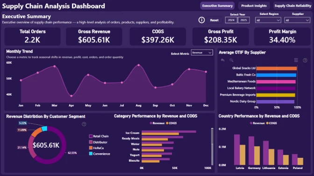Click the Estonia axis label

coord(283,168)
